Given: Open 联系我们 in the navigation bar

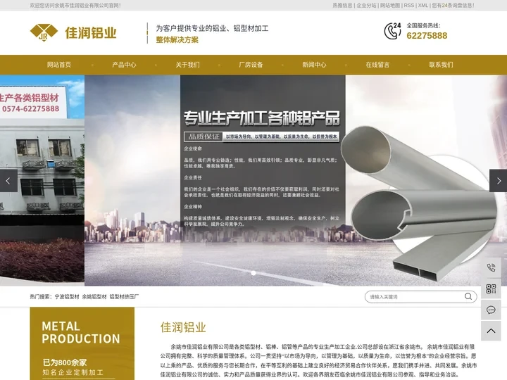Looking at the screenshot, I should click(x=441, y=65).
